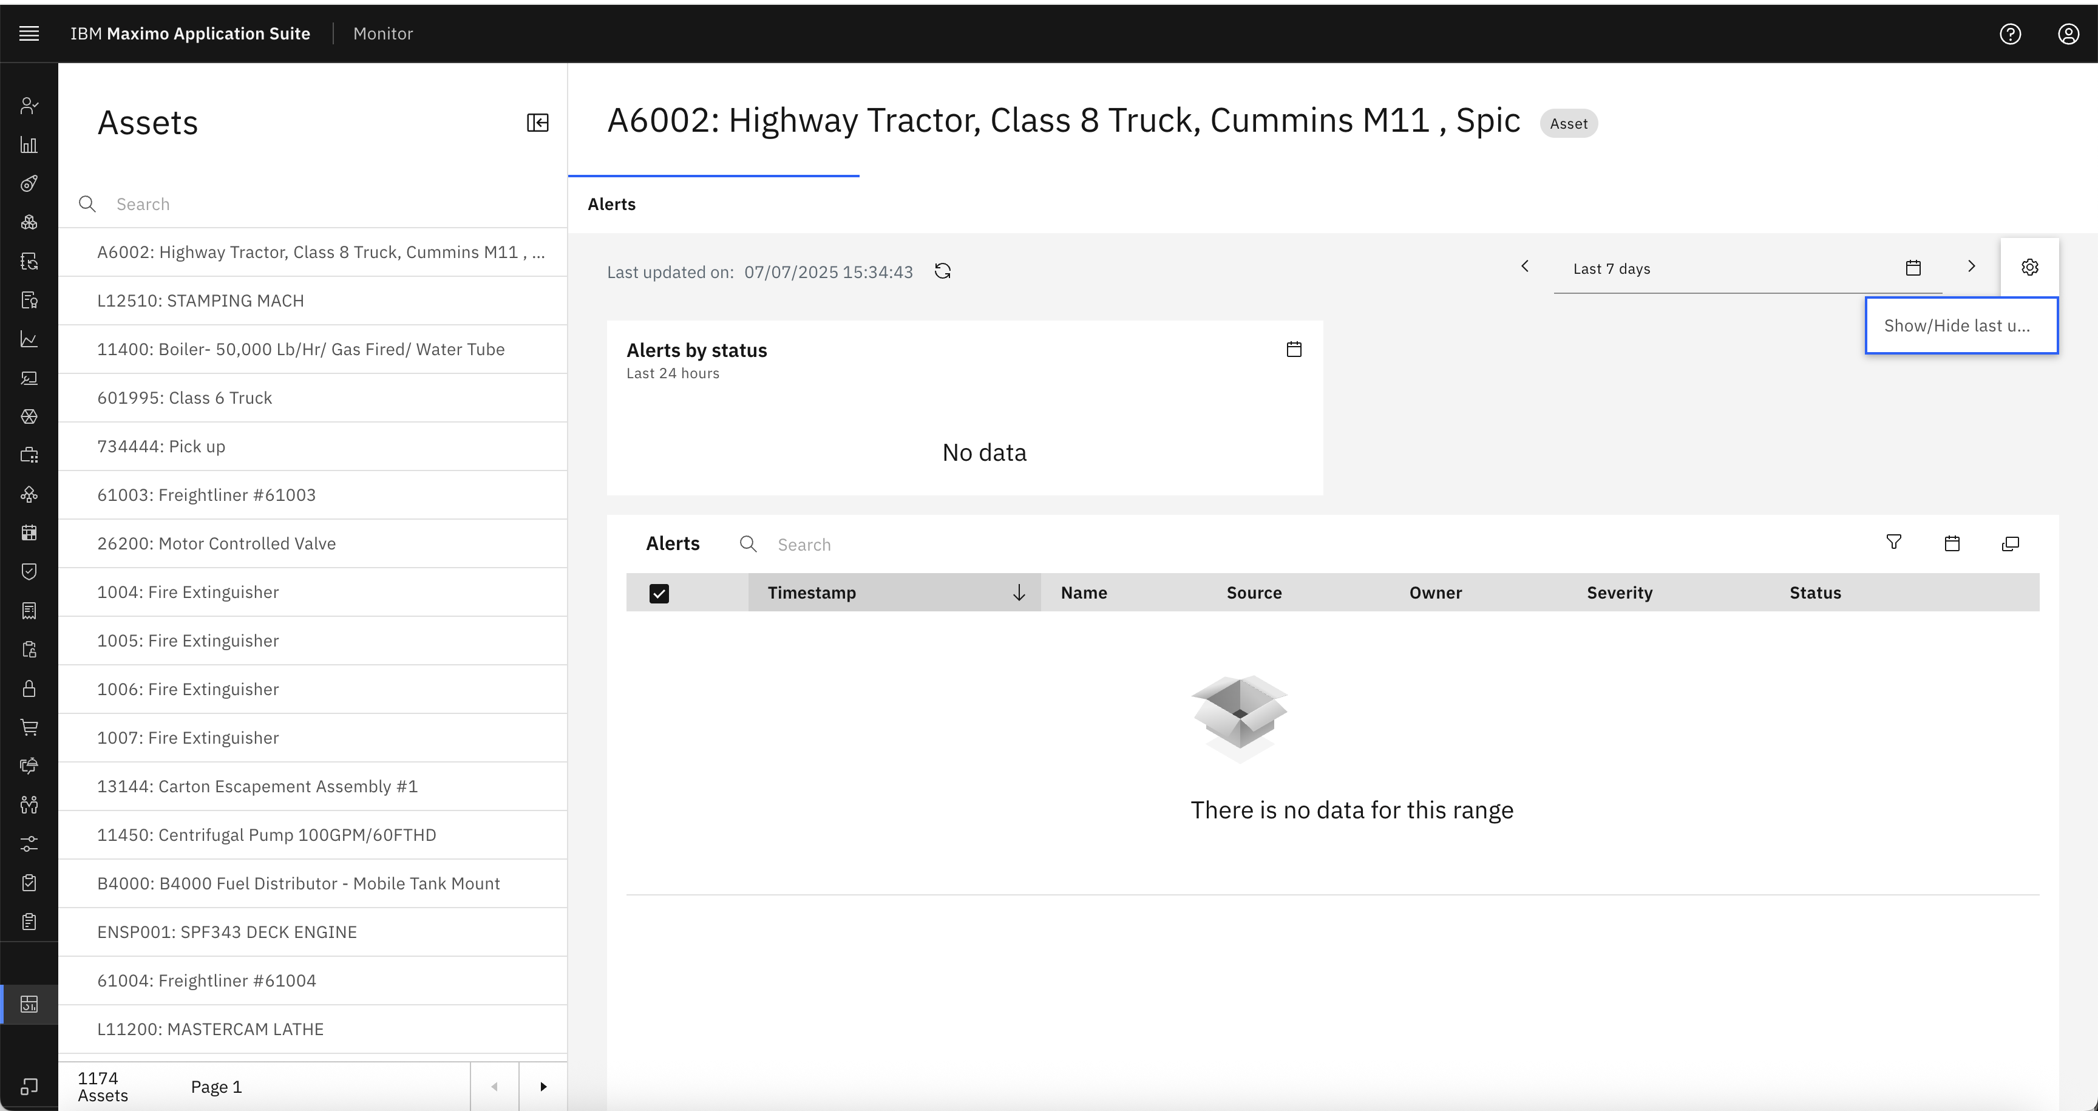The height and width of the screenshot is (1111, 2098).
Task: Select asset L11200: MASTERCAM LATHE
Action: tap(313, 1028)
